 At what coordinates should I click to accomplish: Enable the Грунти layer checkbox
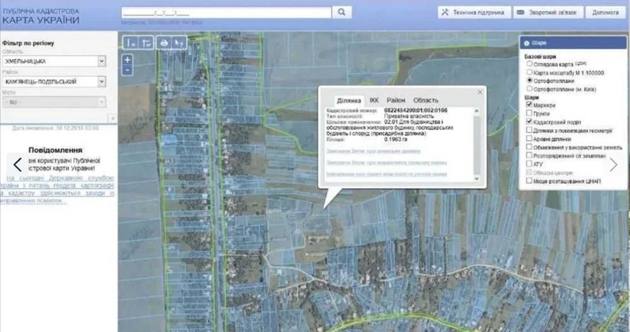coord(529,113)
